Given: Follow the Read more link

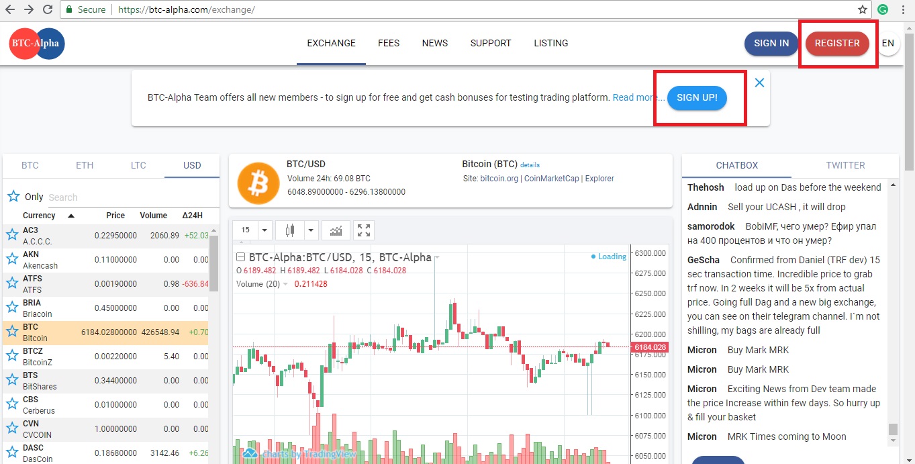Looking at the screenshot, I should tap(638, 97).
